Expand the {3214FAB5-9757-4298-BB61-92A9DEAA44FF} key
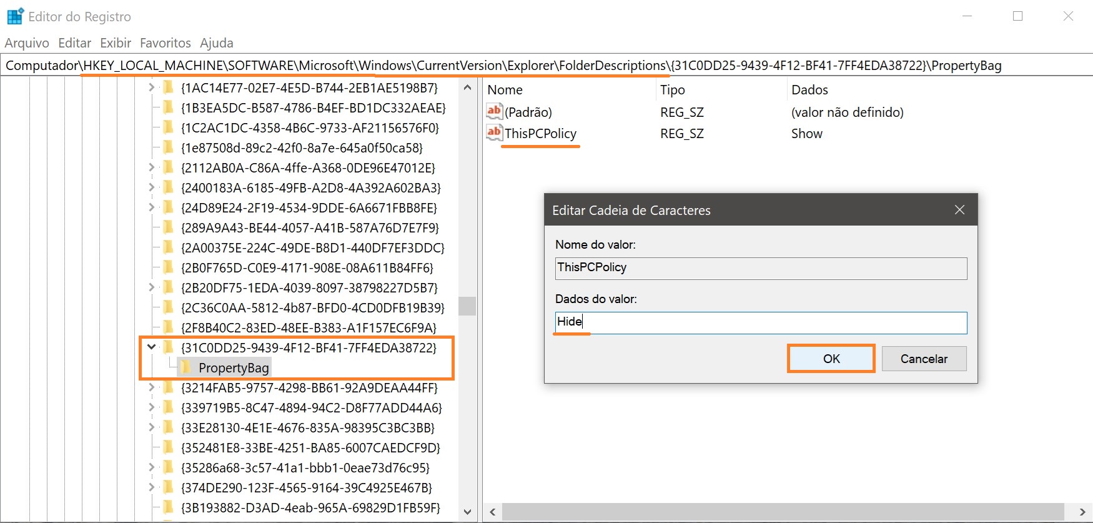The height and width of the screenshot is (523, 1093). click(151, 387)
